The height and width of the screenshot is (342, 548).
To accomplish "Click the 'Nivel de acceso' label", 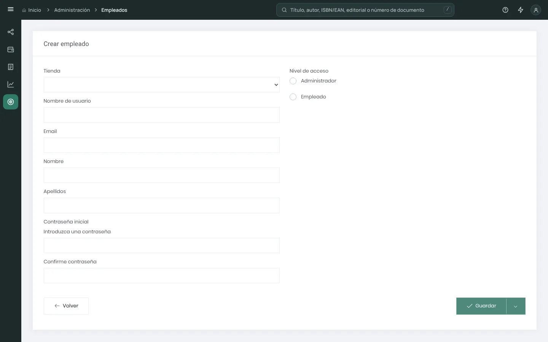I will pyautogui.click(x=309, y=71).
